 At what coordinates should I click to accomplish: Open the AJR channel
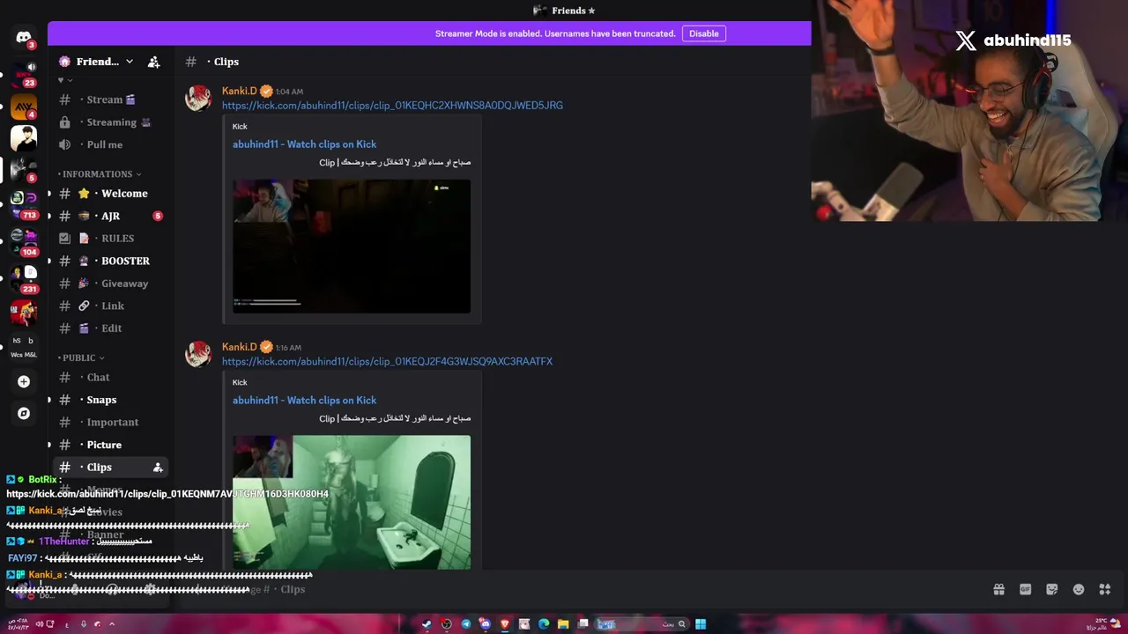(111, 216)
